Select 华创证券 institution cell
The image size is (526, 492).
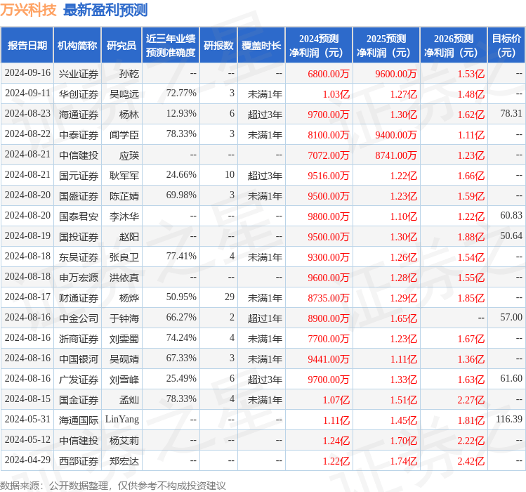[x=79, y=94]
